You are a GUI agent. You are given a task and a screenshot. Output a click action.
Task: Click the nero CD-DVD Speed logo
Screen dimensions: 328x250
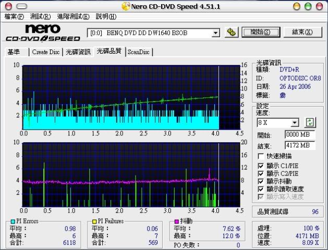[43, 33]
